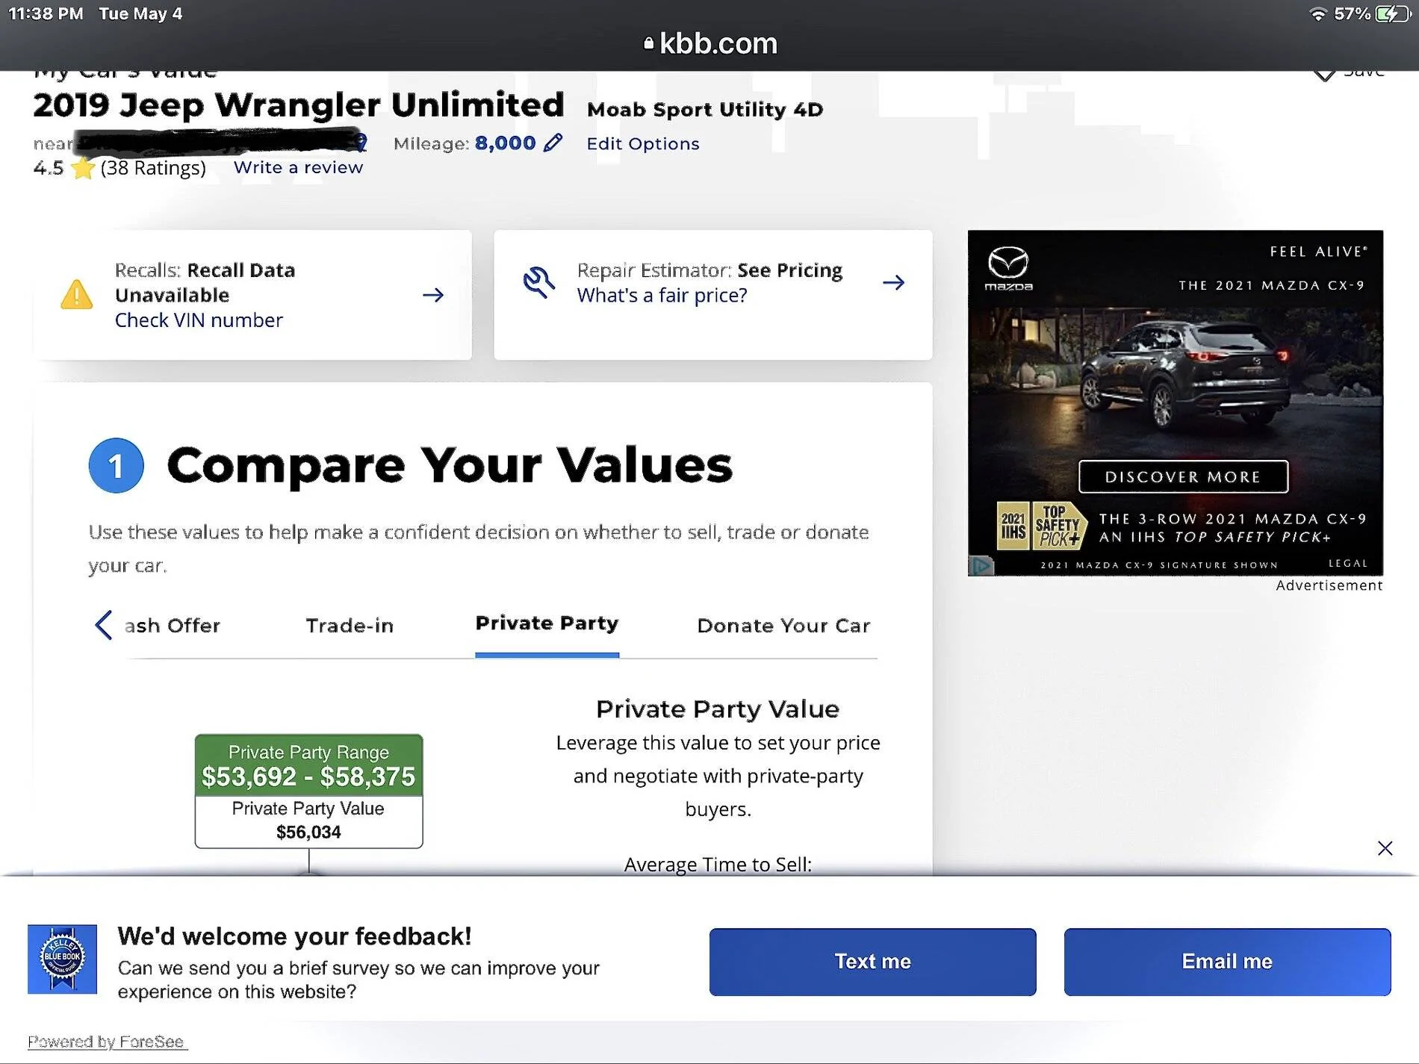Open the Cash Offer tab
This screenshot has width=1419, height=1064.
click(x=172, y=626)
